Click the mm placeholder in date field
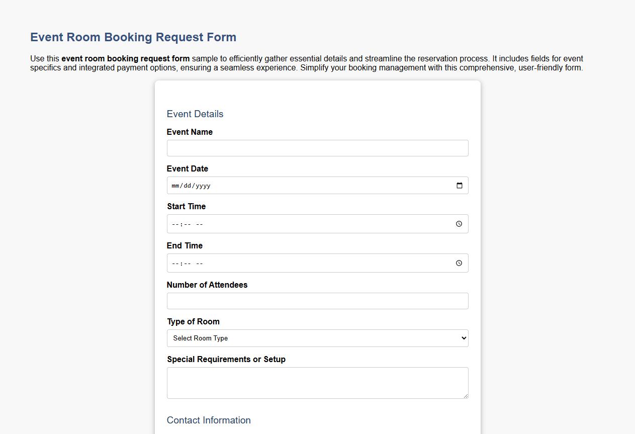The height and width of the screenshot is (434, 635). (175, 185)
